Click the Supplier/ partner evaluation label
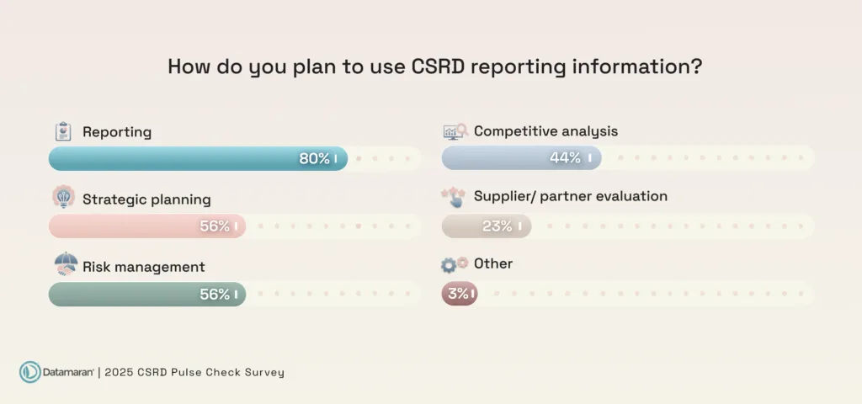 tap(570, 196)
